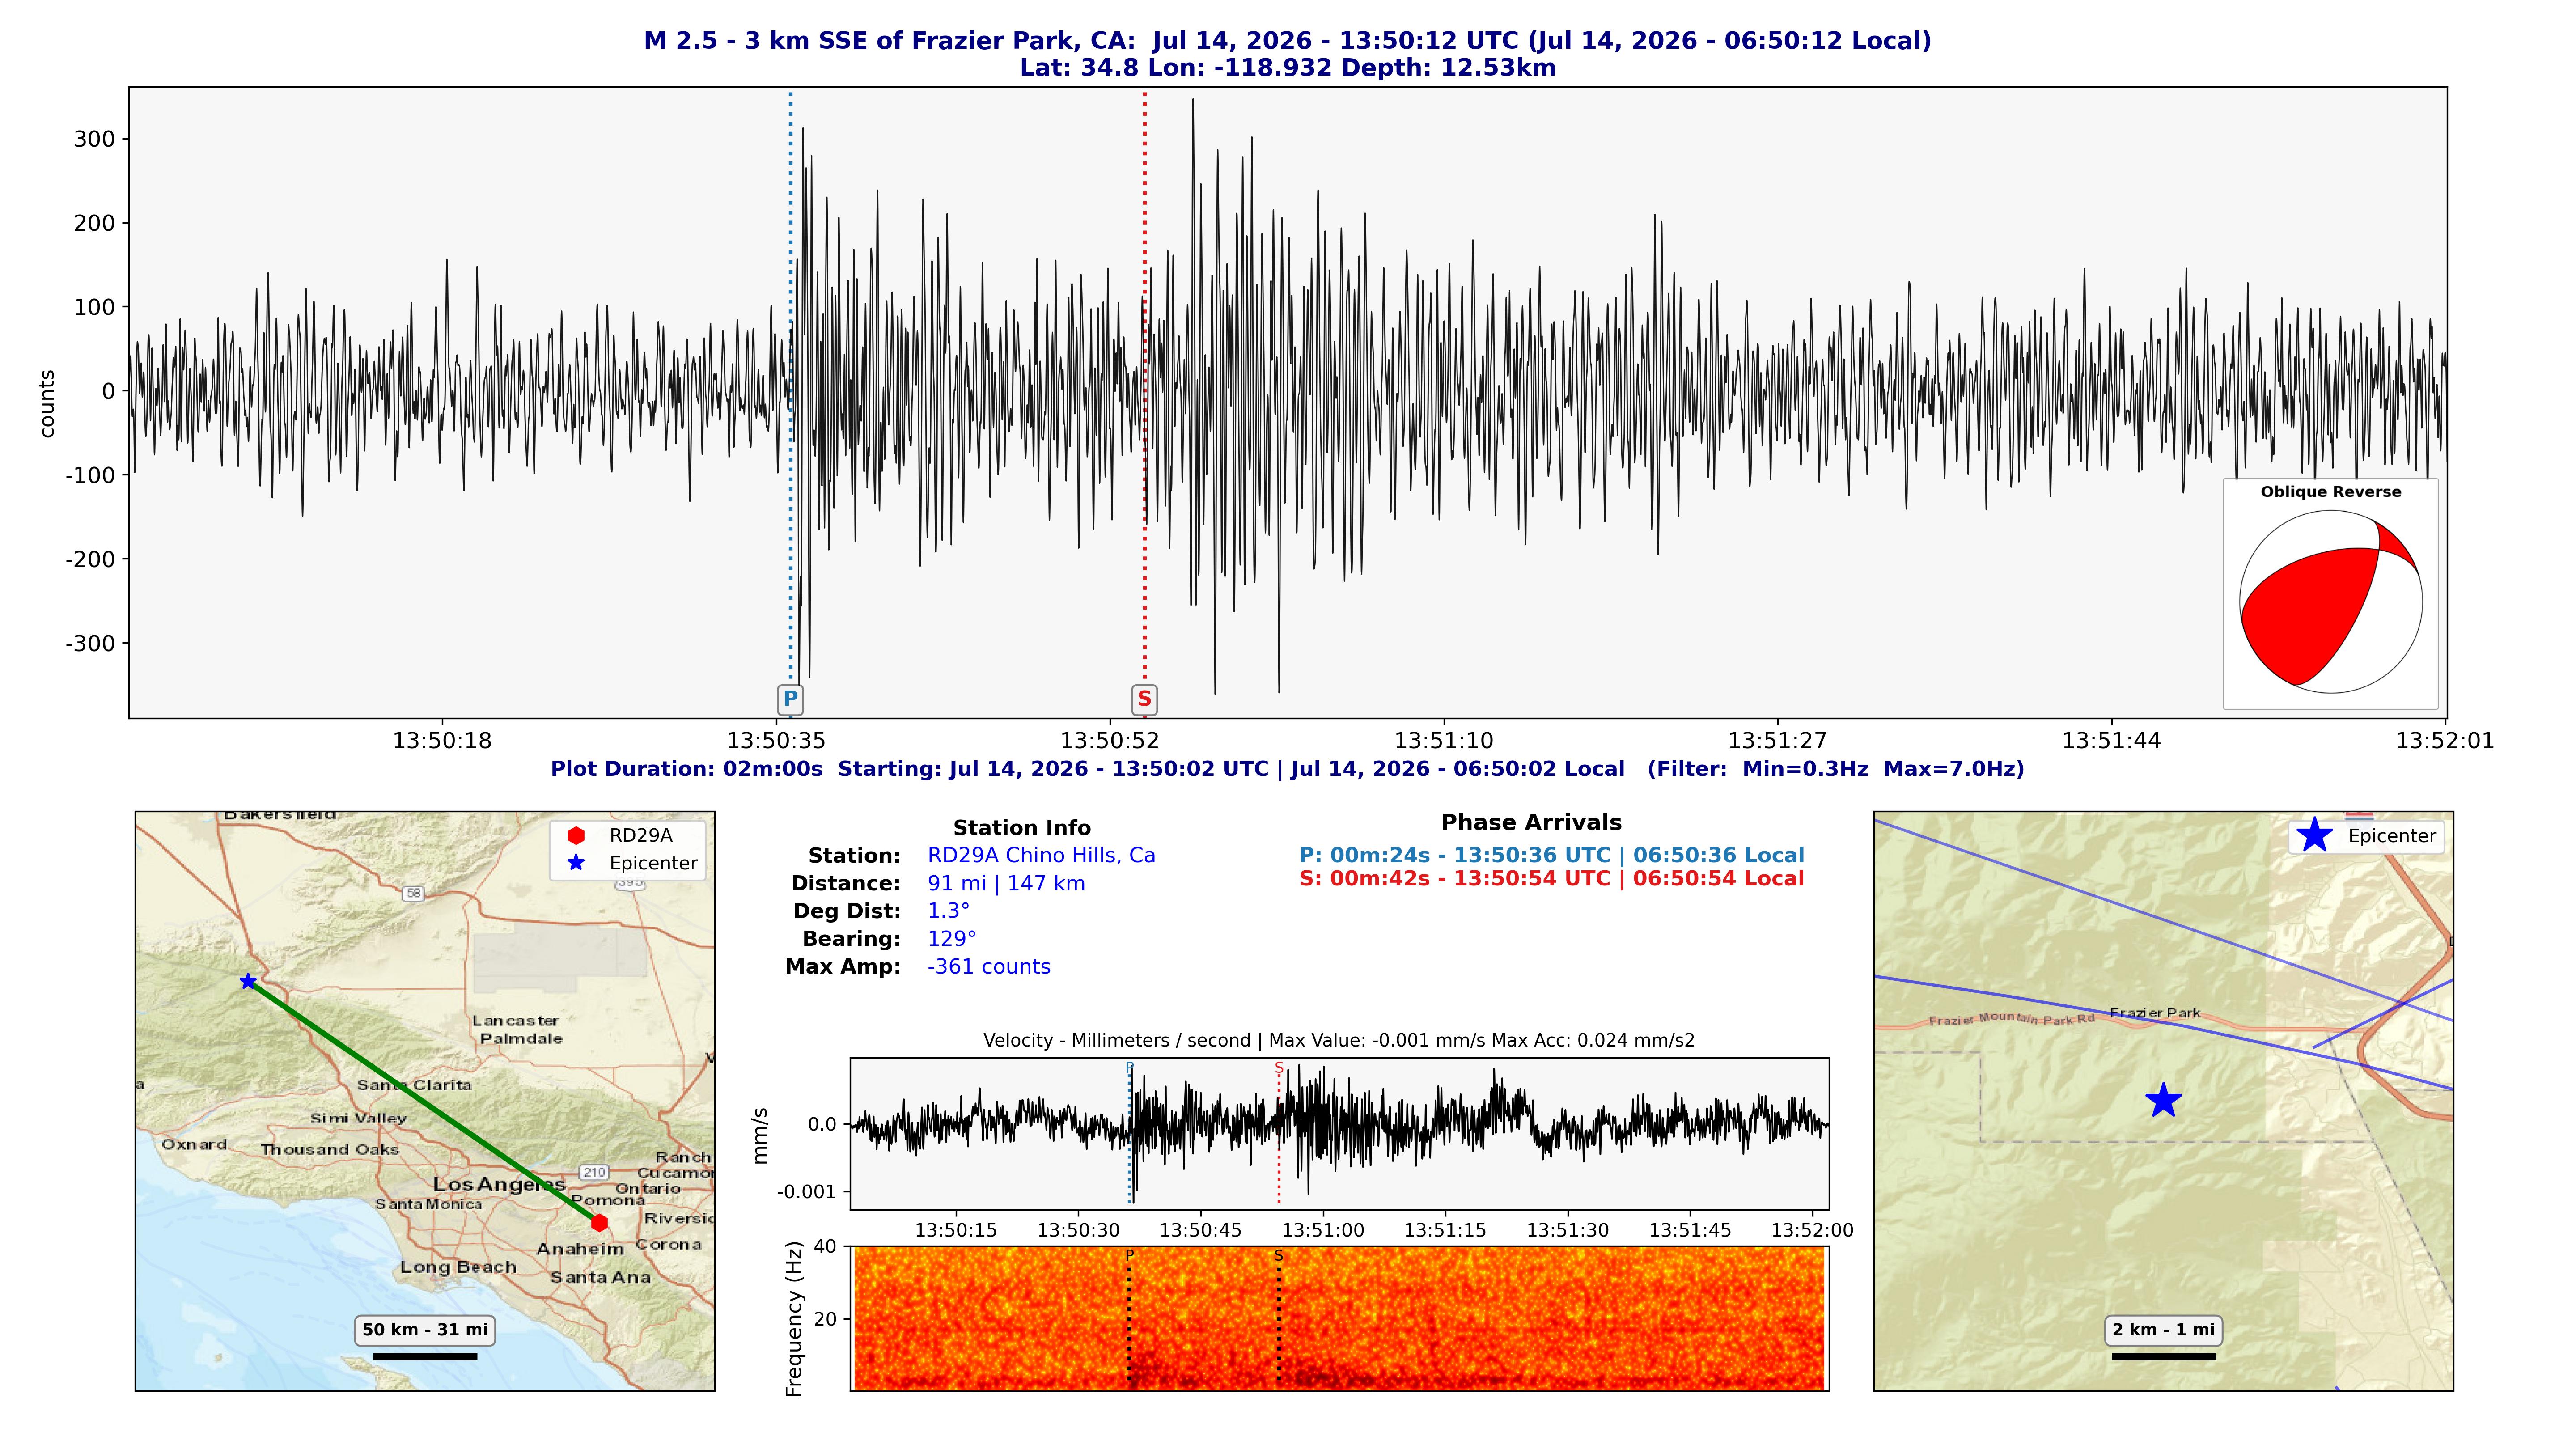Viewport: 2576px width, 1449px height.
Task: Click the distance value "91 mi | 147 km"
Action: coord(1006,884)
